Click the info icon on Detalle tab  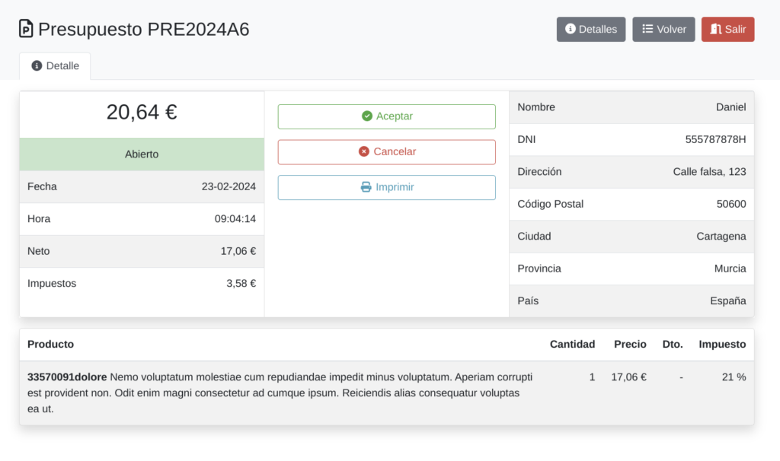point(37,66)
